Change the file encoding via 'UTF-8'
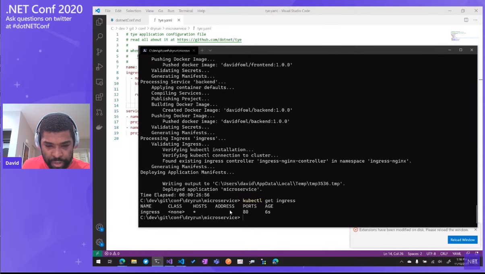This screenshot has height=274, width=485. tap(431, 253)
